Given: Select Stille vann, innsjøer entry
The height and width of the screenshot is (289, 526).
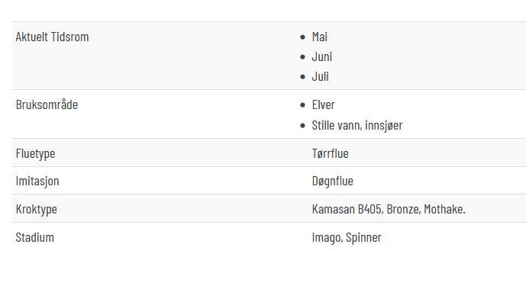Looking at the screenshot, I should click(357, 126).
